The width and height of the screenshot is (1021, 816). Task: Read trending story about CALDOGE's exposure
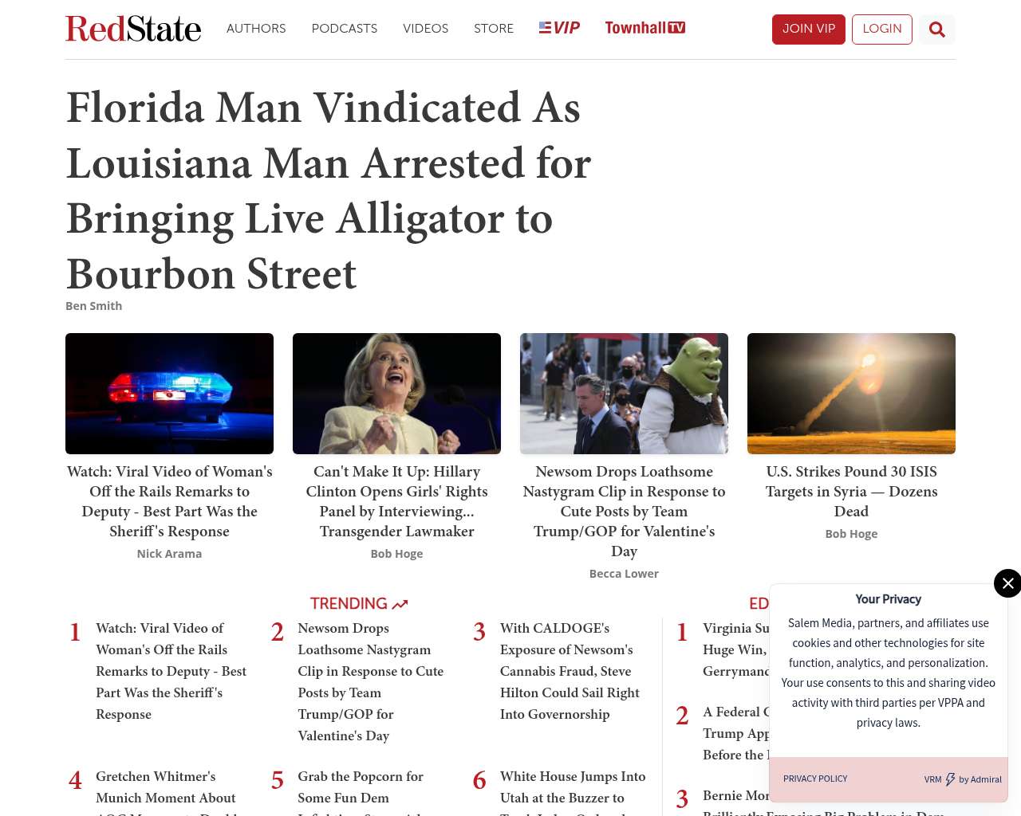click(570, 671)
